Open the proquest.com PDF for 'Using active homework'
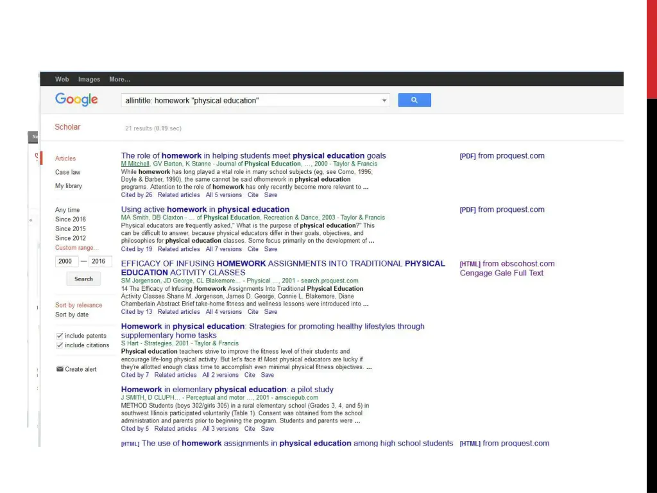This screenshot has height=493, width=657. click(502, 210)
